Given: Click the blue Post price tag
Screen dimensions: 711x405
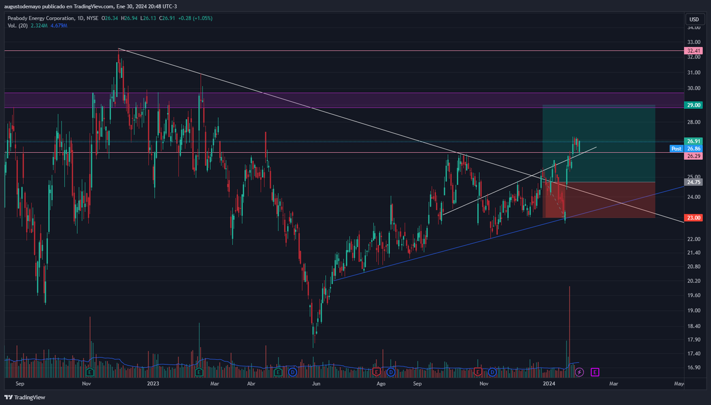Looking at the screenshot, I should click(677, 149).
